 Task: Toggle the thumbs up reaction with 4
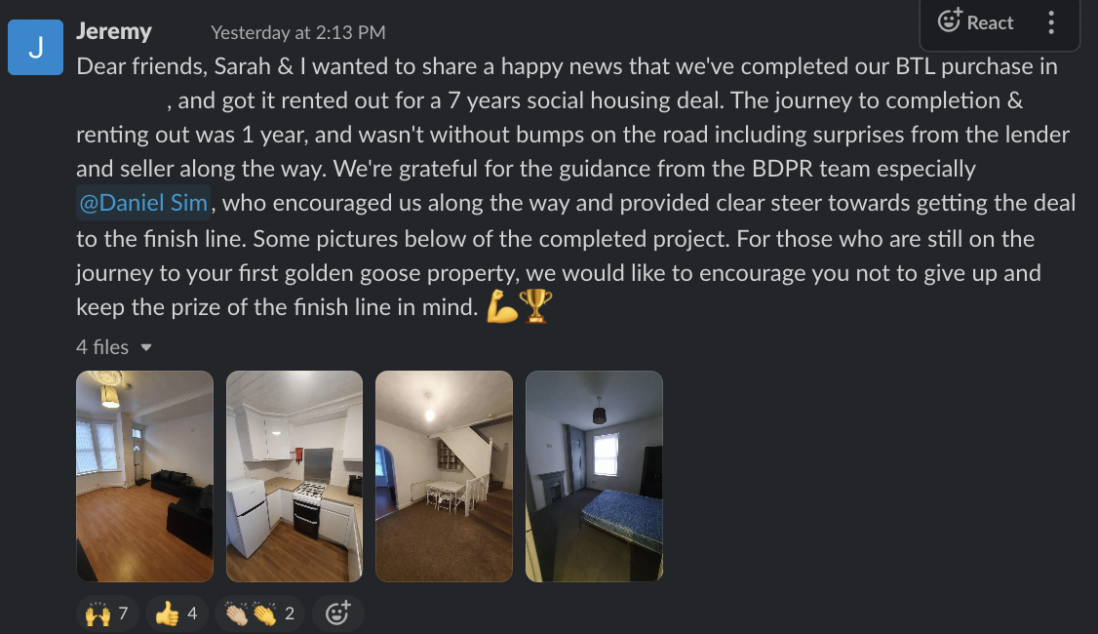tap(176, 614)
